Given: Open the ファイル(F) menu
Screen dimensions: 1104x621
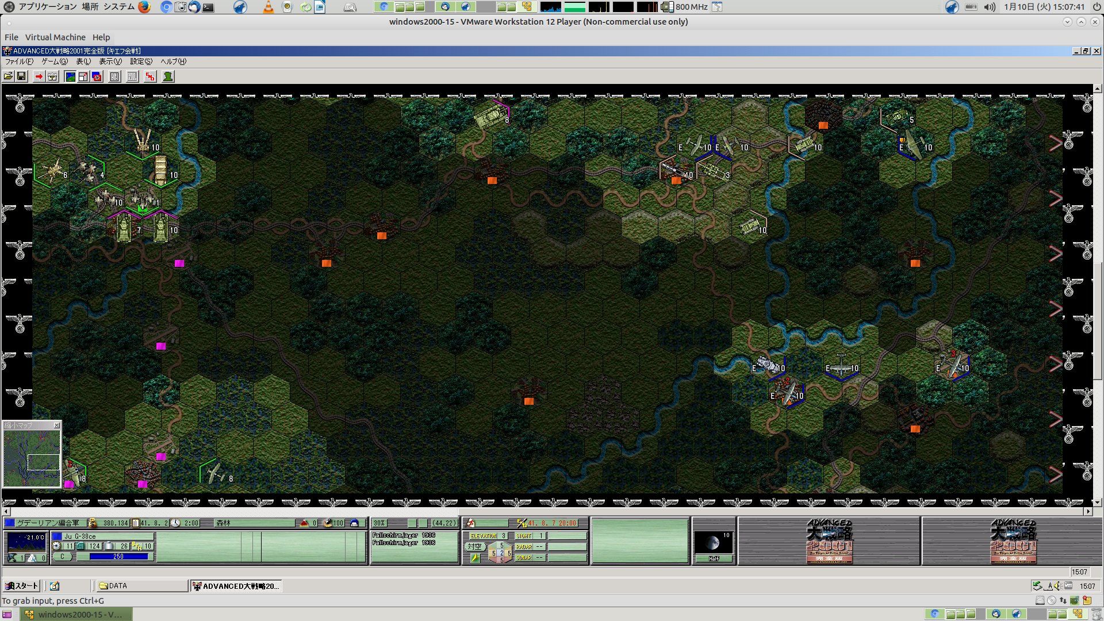Looking at the screenshot, I should click(x=19, y=62).
